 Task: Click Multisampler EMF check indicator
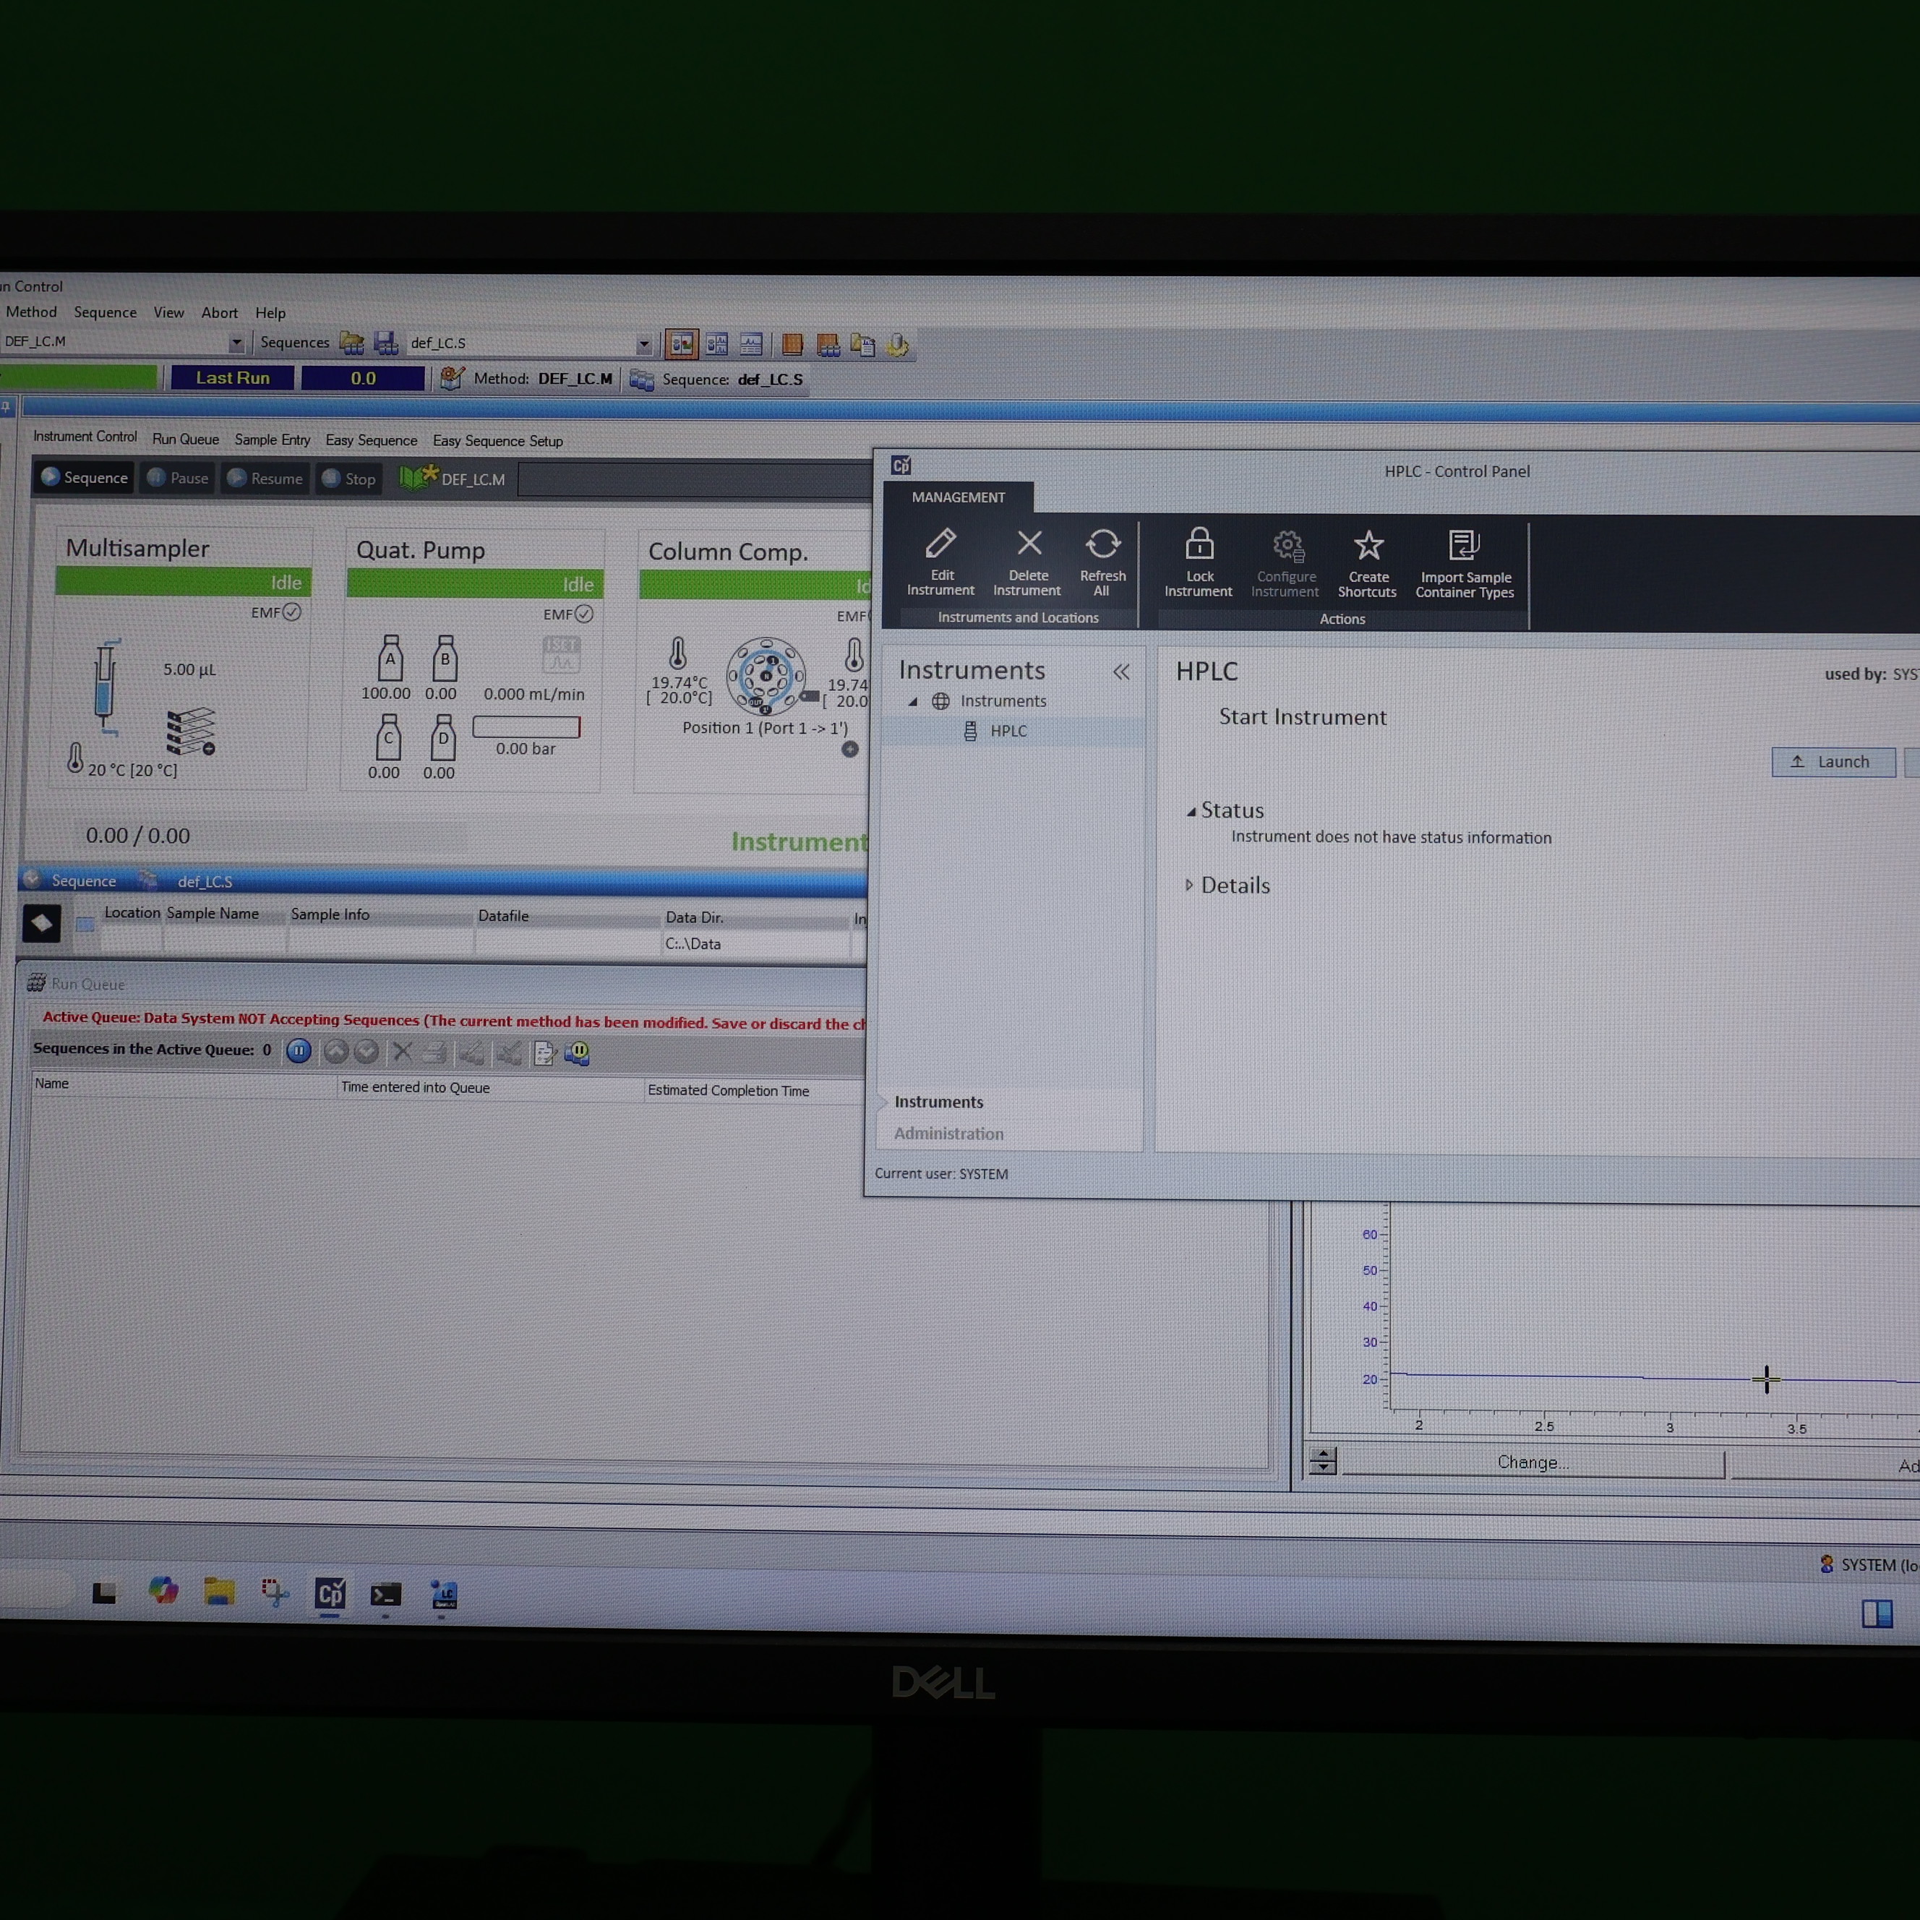click(291, 612)
